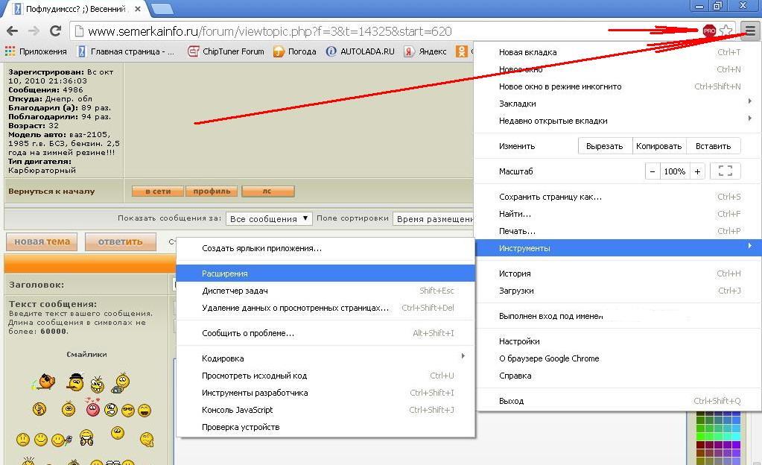Go back using the back arrow
The width and height of the screenshot is (762, 465).
(x=11, y=31)
